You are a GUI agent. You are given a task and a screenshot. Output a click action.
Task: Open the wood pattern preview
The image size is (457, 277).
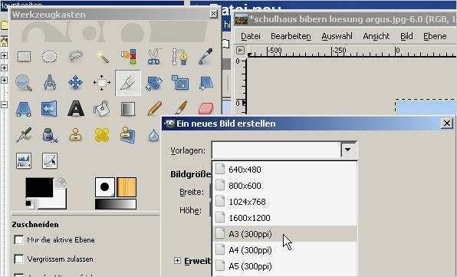tap(127, 186)
